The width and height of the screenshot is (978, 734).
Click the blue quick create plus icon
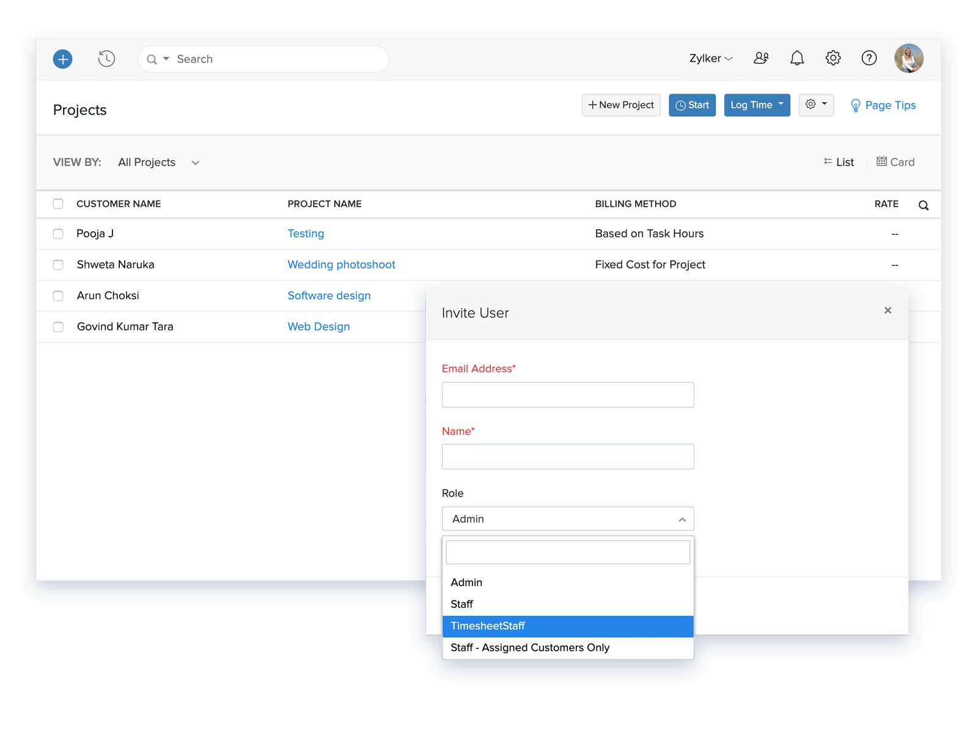click(63, 59)
